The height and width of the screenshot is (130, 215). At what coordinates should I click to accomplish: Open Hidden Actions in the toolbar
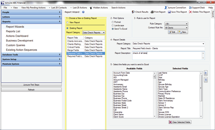(x=99, y=8)
